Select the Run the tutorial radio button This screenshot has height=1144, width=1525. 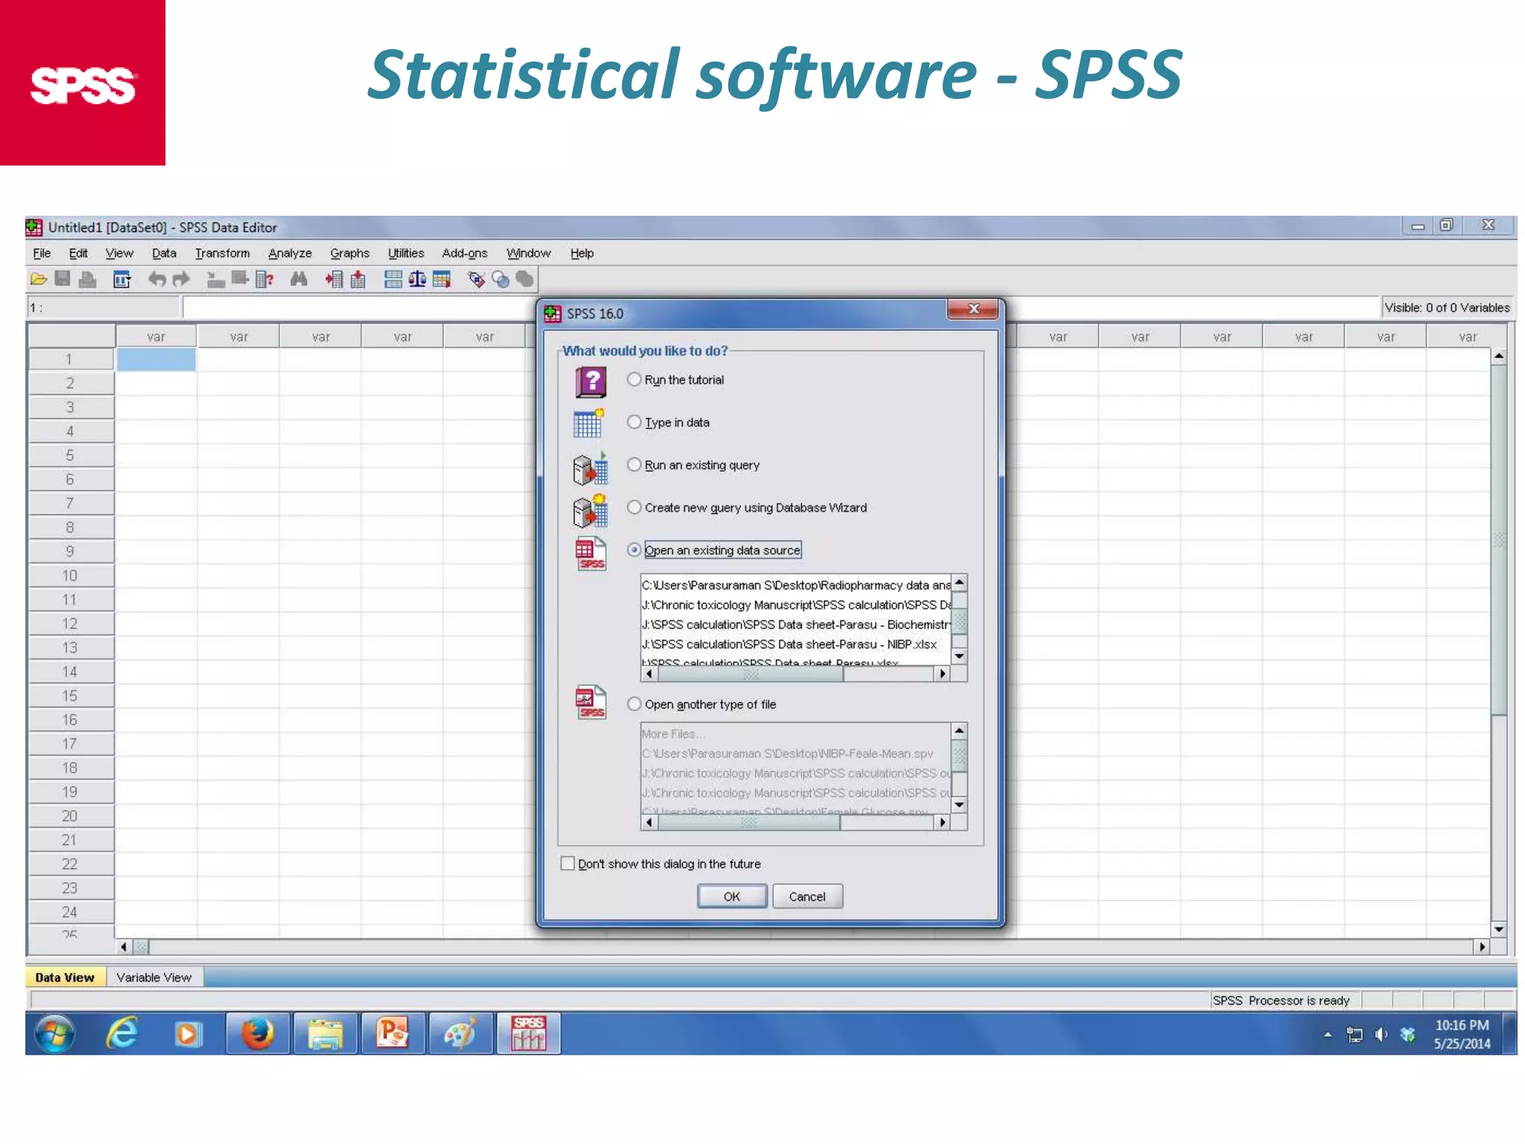pos(634,379)
